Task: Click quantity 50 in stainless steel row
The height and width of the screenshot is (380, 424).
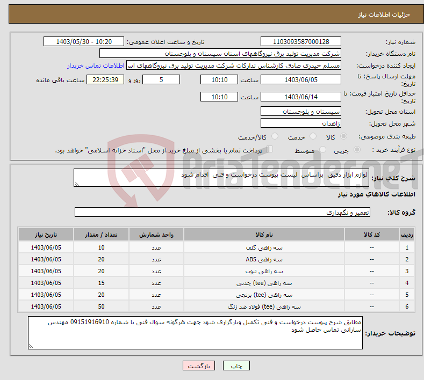Action: point(101,306)
